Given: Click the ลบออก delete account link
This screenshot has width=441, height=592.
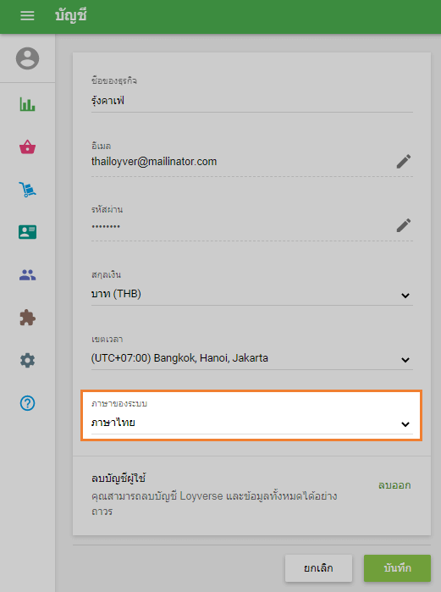Looking at the screenshot, I should coord(394,485).
